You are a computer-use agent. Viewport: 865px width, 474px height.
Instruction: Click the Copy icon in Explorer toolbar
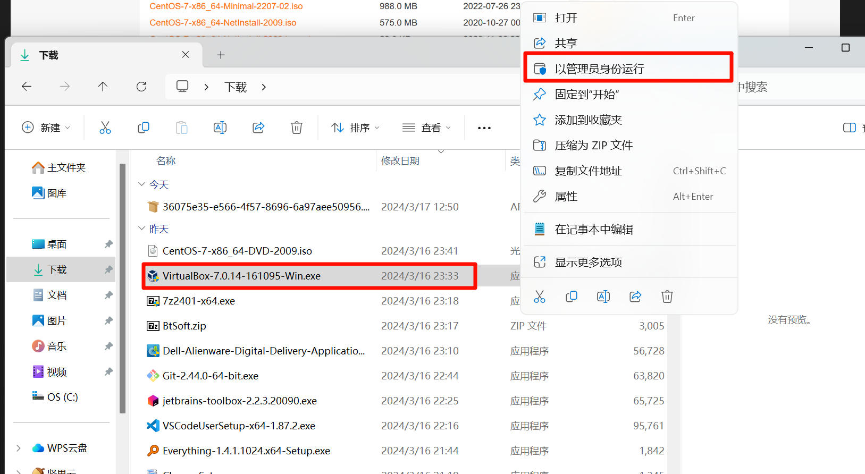coord(144,128)
